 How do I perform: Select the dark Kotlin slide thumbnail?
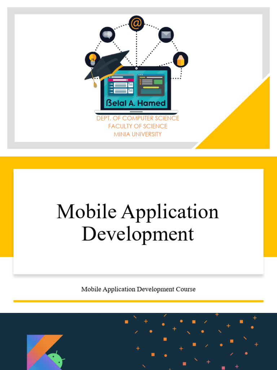pos(138,341)
